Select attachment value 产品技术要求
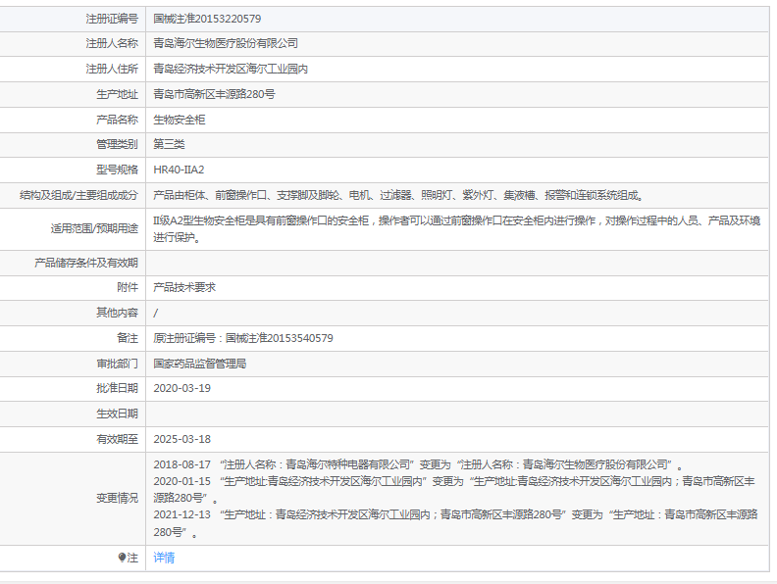 click(184, 287)
